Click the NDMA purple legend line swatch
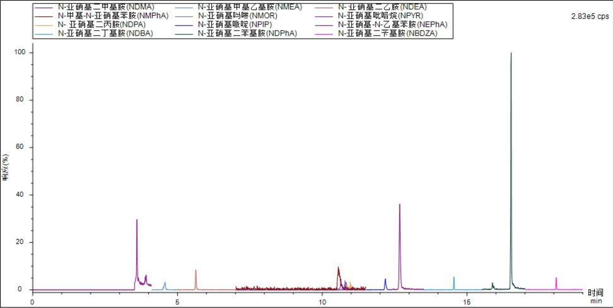 pyautogui.click(x=44, y=7)
